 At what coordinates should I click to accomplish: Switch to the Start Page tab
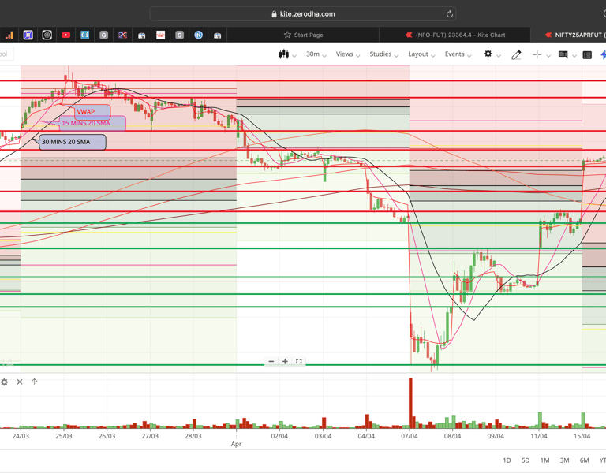(x=303, y=35)
